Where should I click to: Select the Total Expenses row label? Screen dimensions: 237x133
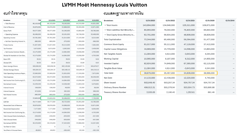[x=8, y=77]
